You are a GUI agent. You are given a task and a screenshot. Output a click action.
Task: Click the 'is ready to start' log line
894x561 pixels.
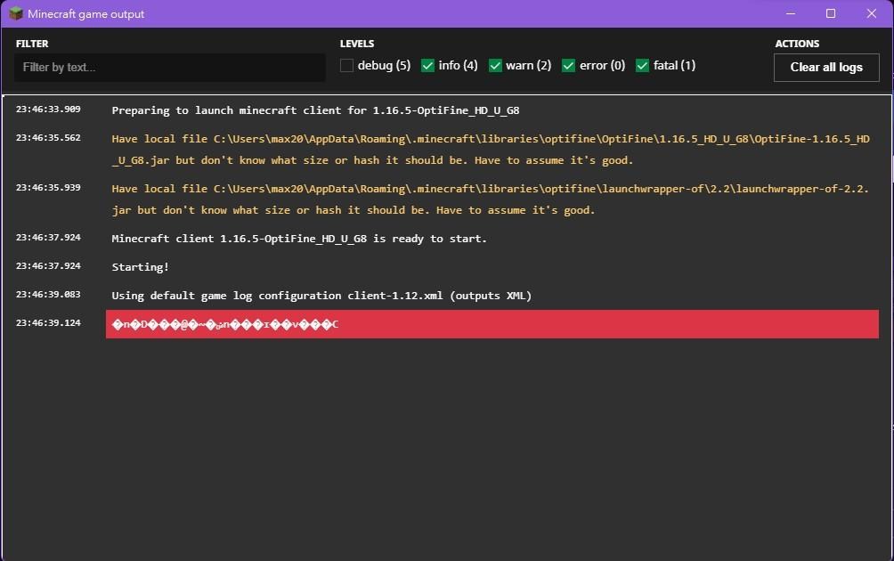299,239
